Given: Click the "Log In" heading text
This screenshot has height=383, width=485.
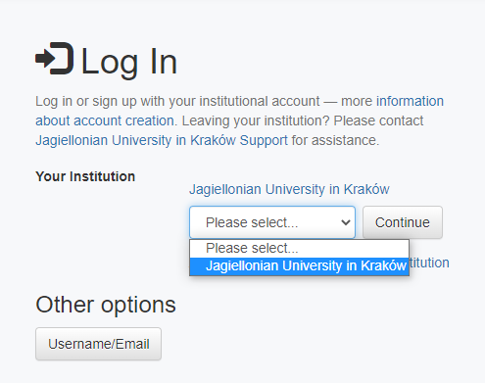Looking at the screenshot, I should pos(129,62).
